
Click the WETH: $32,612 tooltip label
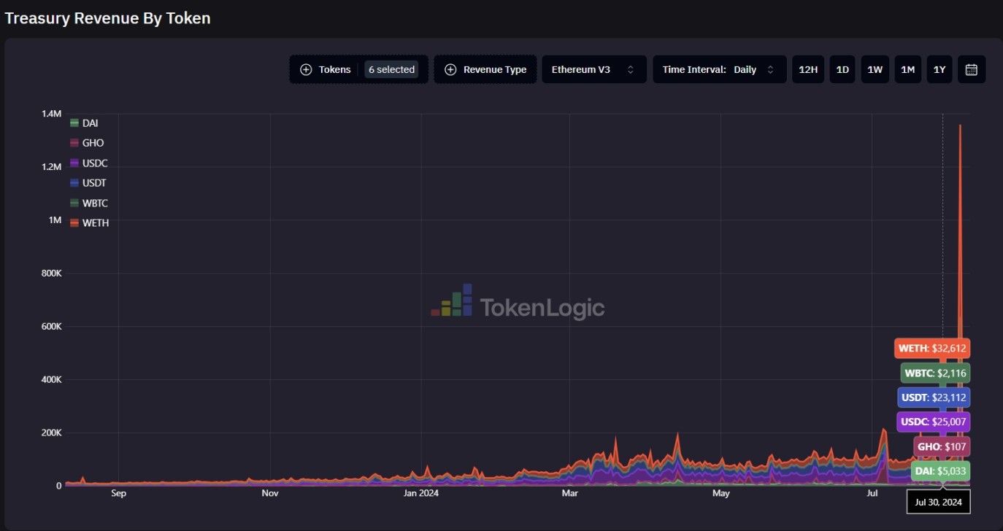pyautogui.click(x=932, y=349)
